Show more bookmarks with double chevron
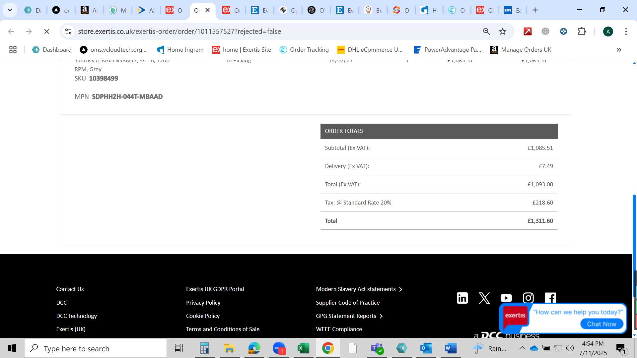 [x=619, y=50]
